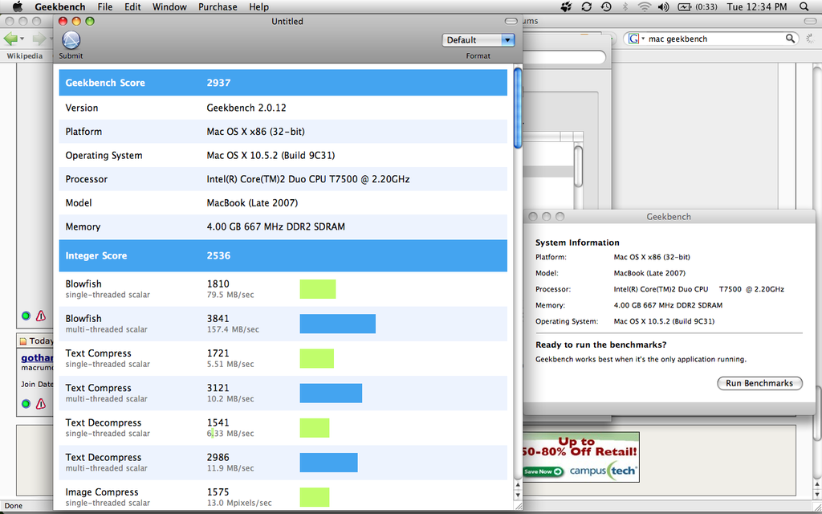Click the Blowfish 3841 score value
This screenshot has width=822, height=514.
click(x=218, y=318)
